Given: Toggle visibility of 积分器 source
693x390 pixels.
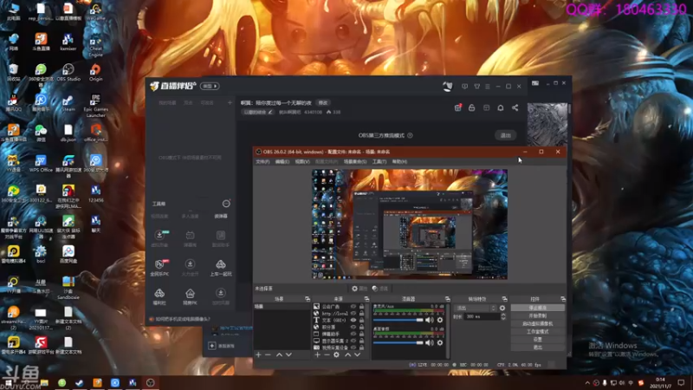Looking at the screenshot, I should click(353, 327).
